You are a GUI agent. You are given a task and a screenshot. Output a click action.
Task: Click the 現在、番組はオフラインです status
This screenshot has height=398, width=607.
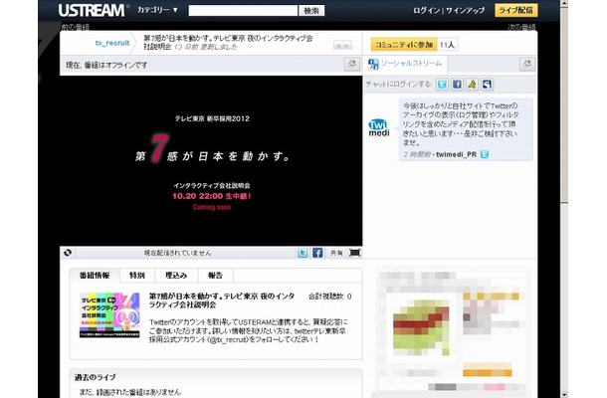106,65
